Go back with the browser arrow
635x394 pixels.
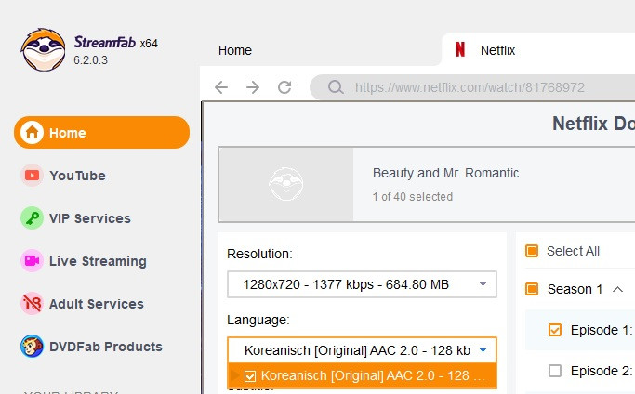[x=221, y=87]
